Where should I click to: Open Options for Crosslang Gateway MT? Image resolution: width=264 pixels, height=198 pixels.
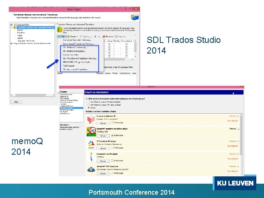[x=103, y=123]
